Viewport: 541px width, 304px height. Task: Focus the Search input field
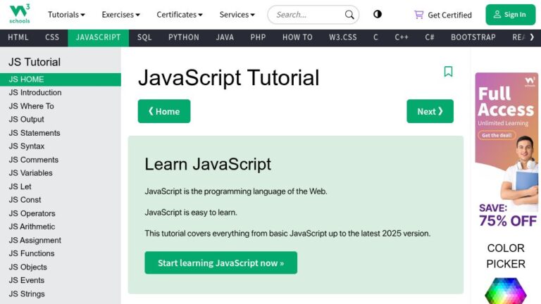click(307, 15)
